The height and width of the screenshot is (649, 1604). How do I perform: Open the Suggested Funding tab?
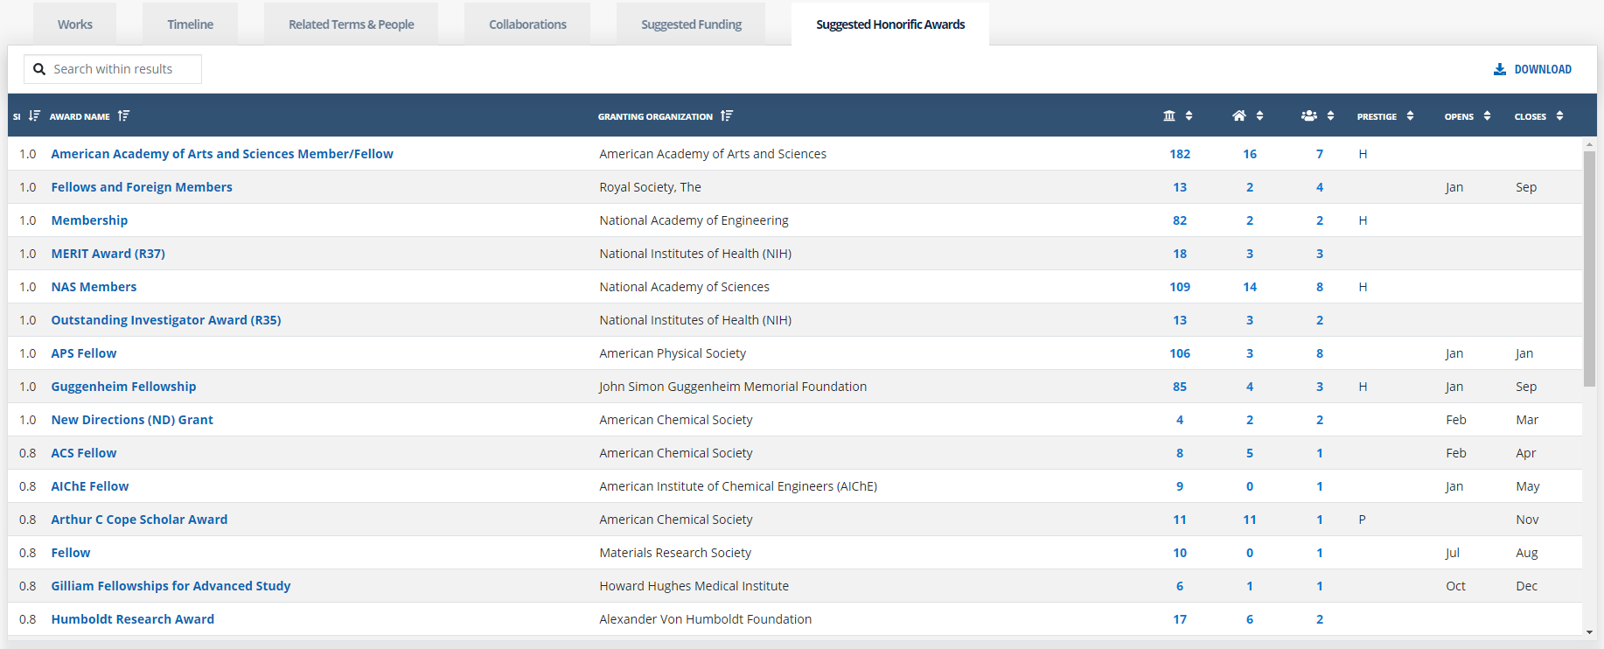point(691,24)
